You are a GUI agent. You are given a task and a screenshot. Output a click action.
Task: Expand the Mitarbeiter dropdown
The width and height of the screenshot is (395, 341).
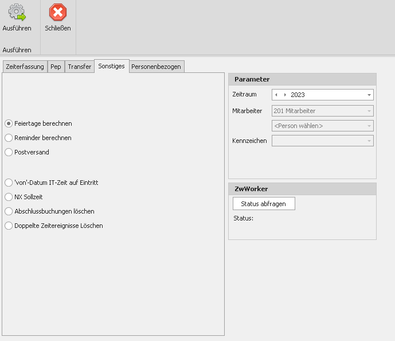pyautogui.click(x=369, y=111)
